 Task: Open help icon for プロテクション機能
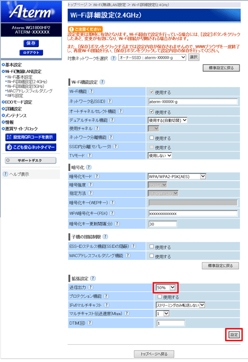(x=106, y=296)
